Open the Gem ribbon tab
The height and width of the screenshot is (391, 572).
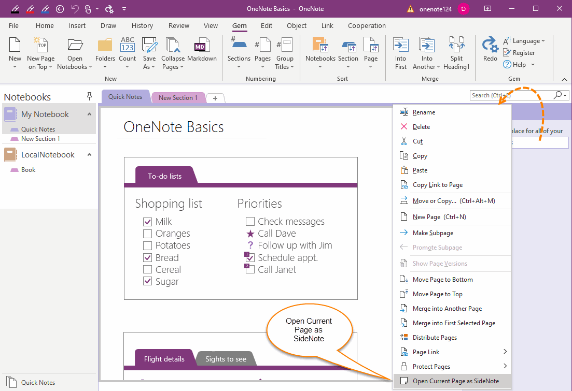(x=239, y=25)
